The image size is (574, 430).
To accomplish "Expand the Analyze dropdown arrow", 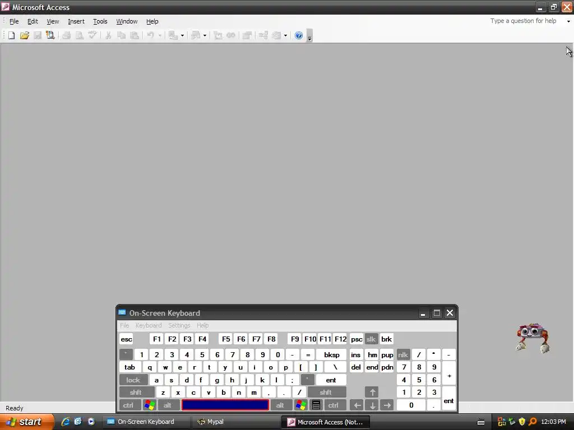I will coord(205,35).
